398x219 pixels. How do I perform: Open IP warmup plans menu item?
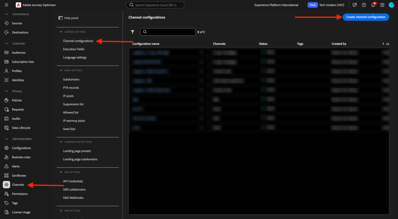74,121
